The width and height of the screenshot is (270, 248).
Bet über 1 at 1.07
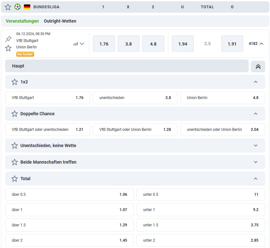[x=69, y=210]
